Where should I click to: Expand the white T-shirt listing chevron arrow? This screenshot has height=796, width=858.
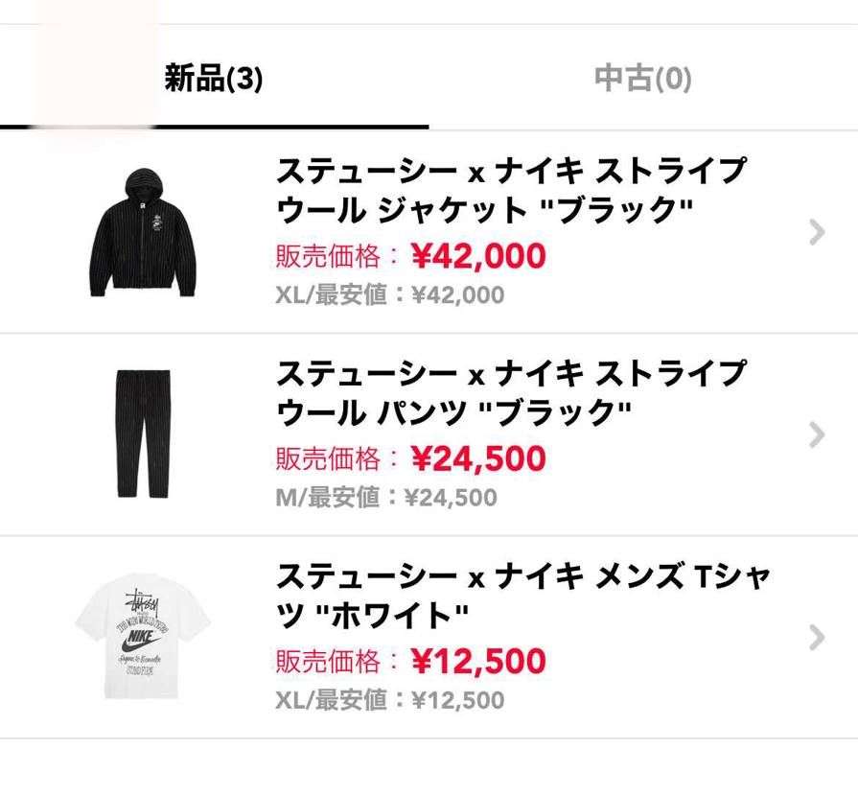coord(817,637)
